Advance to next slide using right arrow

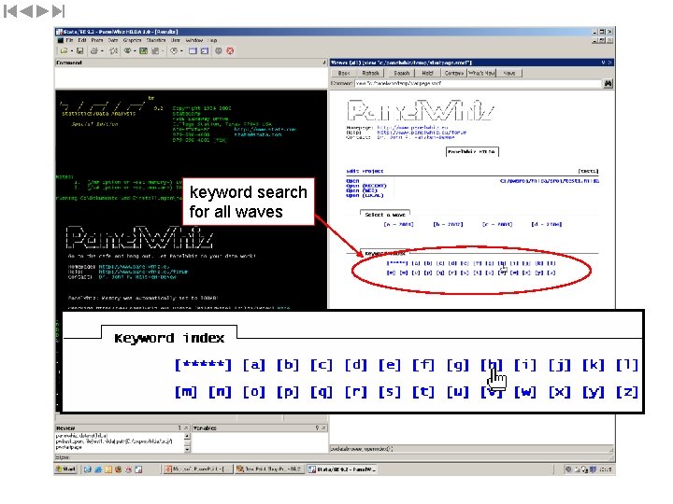[42, 11]
